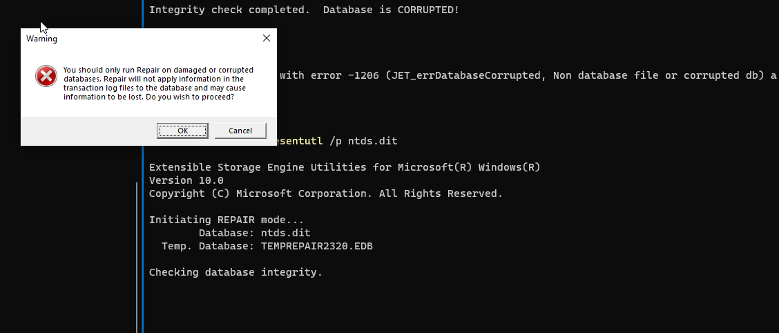Click the warning message about running Repair

pyautogui.click(x=158, y=84)
